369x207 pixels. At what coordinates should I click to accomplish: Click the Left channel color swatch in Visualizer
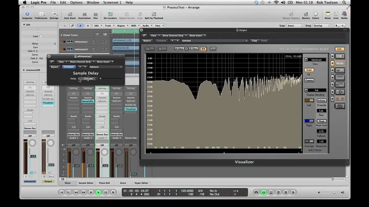309,101
